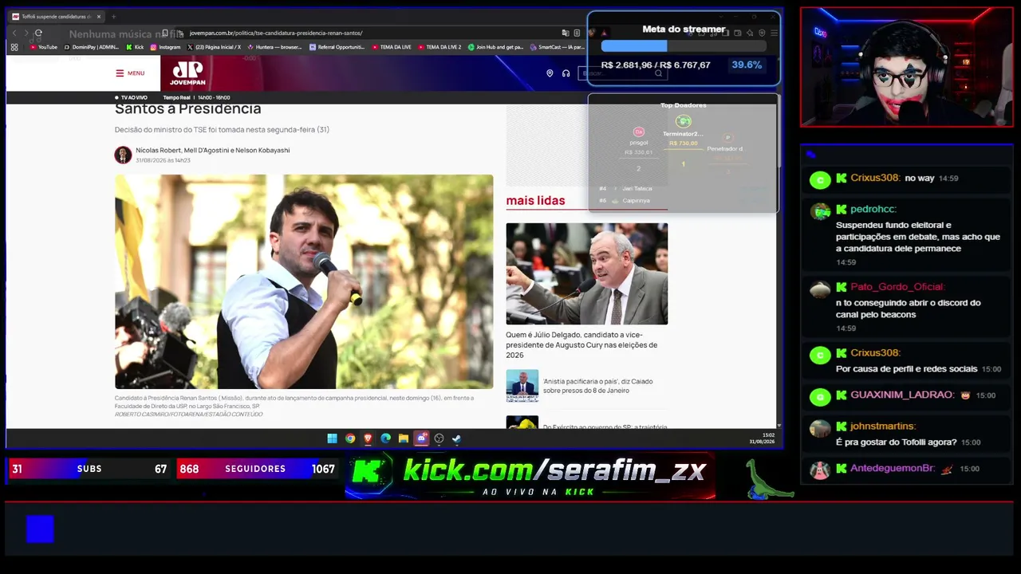Close the Toffoli article browser tab
The height and width of the screenshot is (574, 1021).
(99, 17)
